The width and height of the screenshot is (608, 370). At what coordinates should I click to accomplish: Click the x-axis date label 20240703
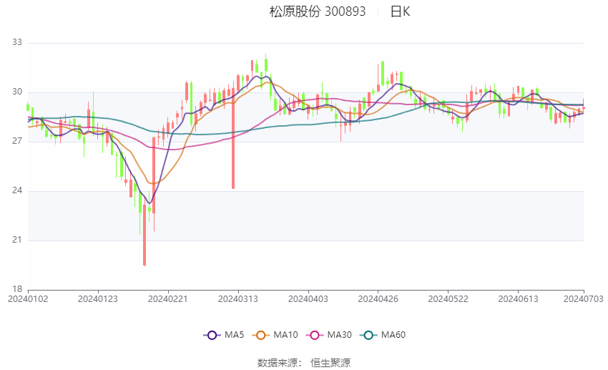584,299
